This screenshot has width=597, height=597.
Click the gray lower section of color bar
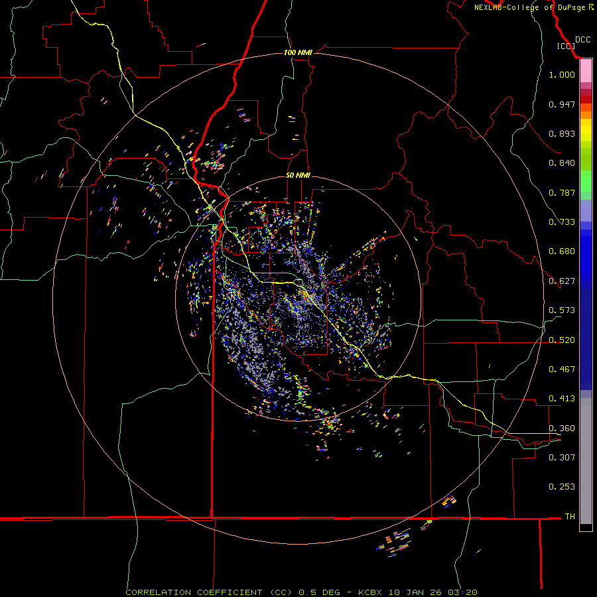coord(586,461)
